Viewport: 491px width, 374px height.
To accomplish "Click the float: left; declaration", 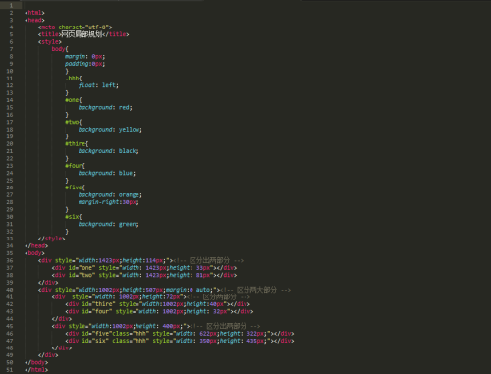I will pos(98,85).
